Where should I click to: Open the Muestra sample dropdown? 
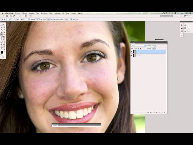click(68, 19)
